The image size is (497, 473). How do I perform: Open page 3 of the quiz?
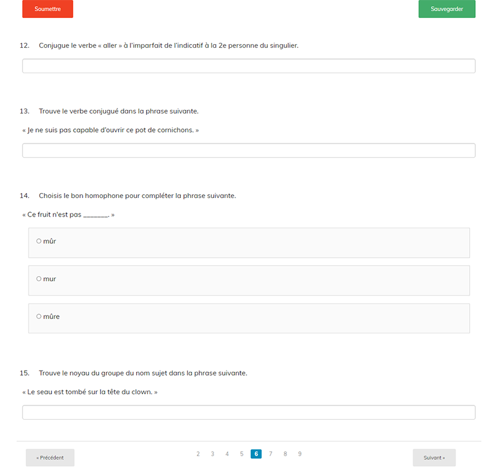click(x=212, y=454)
